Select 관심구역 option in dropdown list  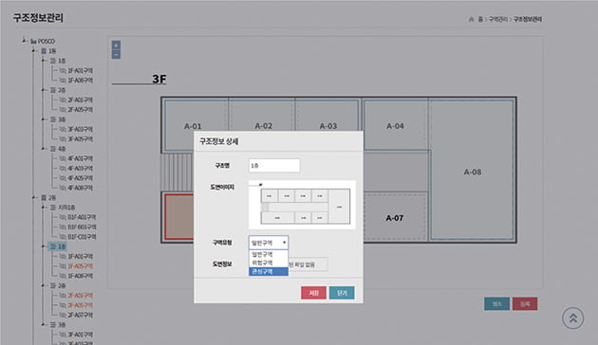coord(269,271)
